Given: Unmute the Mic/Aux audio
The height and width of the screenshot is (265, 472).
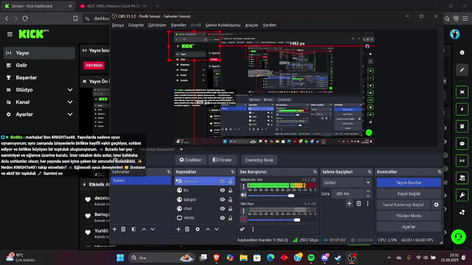Looking at the screenshot, I should coord(244,219).
